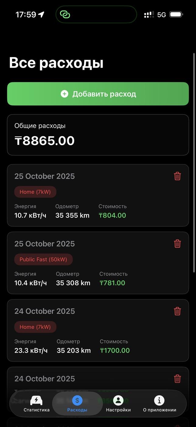Tap the ₸781.00 cost value
This screenshot has width=196, height=427.
(112, 283)
